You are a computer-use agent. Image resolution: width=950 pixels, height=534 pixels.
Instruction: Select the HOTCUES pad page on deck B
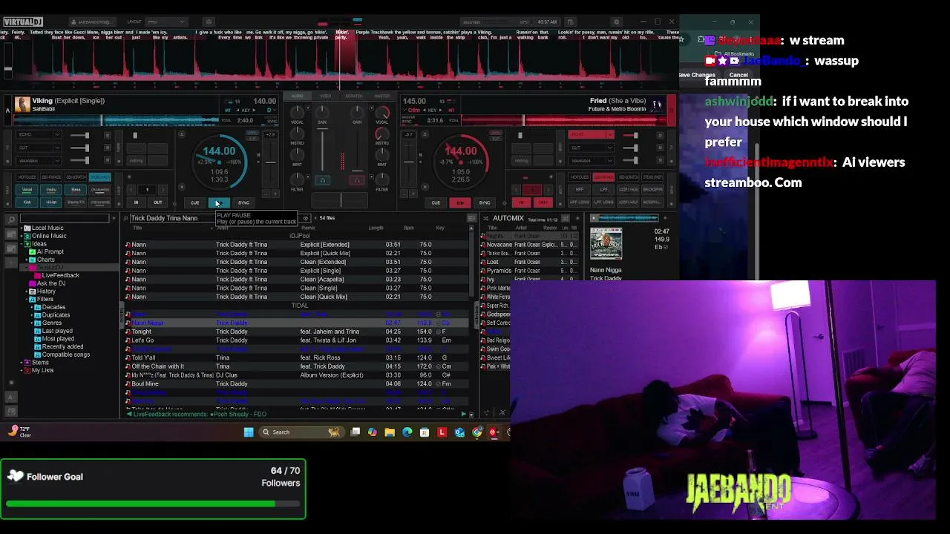[580, 177]
